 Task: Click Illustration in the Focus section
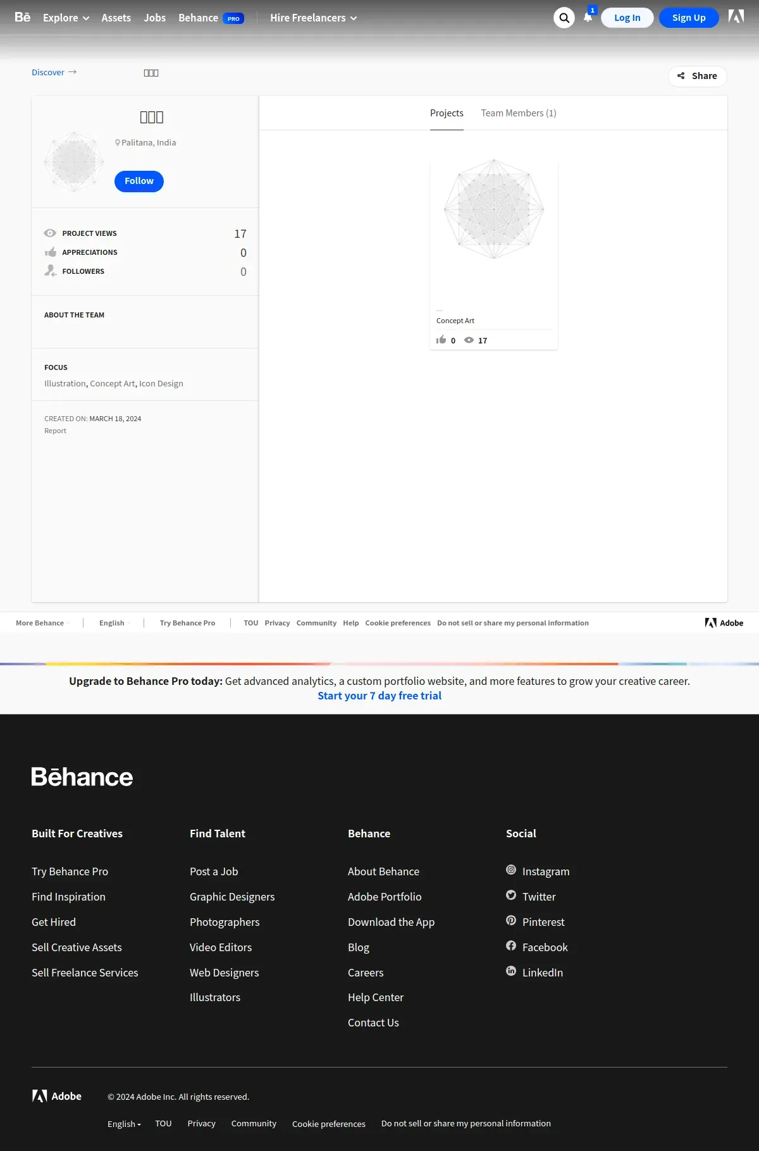tap(65, 383)
